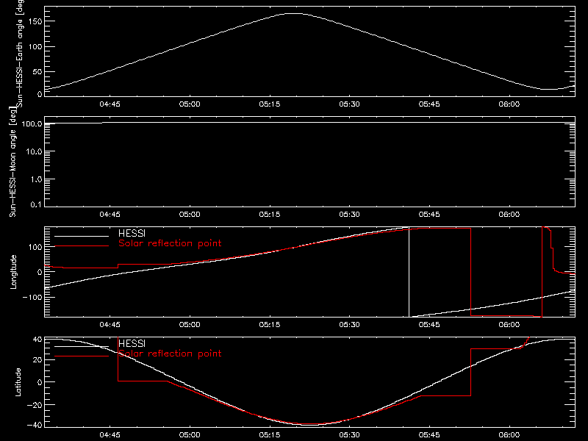Click Solar reflection point legend in Longitude plot
Screen dimensions: 588x441
pyautogui.click(x=170, y=243)
